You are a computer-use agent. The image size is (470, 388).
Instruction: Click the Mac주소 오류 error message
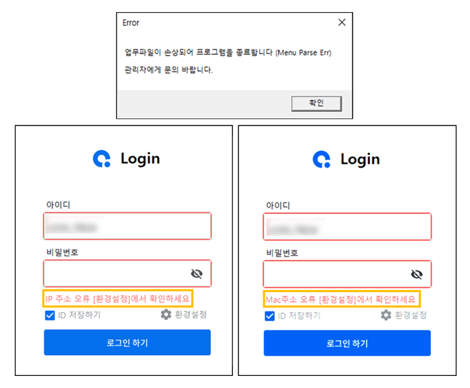pyautogui.click(x=340, y=299)
